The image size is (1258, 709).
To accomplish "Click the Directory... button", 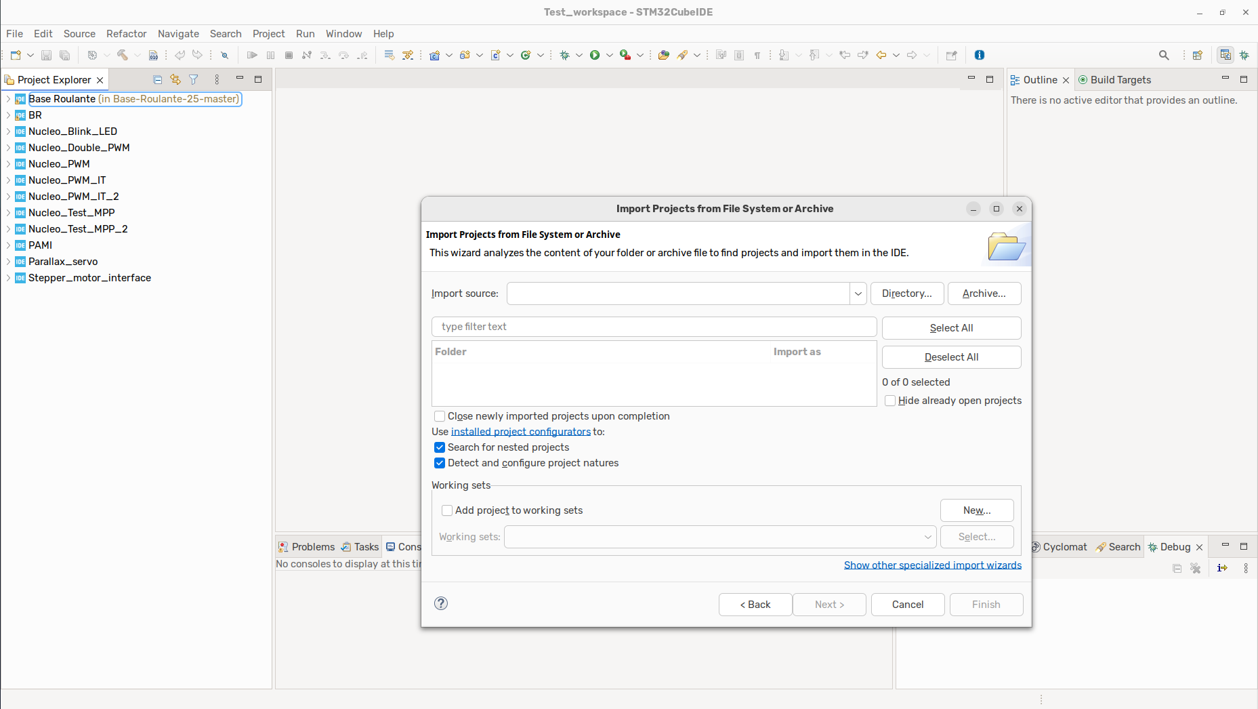I will (x=907, y=293).
